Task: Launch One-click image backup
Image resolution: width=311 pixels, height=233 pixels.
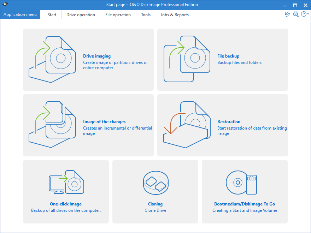Action: (x=65, y=183)
